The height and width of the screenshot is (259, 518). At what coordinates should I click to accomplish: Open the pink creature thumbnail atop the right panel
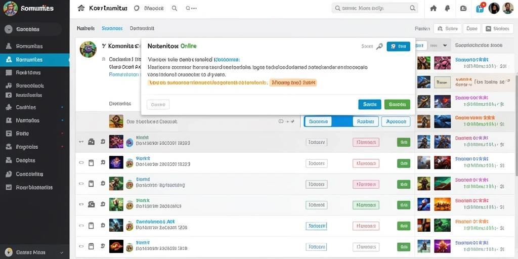tap(442, 63)
